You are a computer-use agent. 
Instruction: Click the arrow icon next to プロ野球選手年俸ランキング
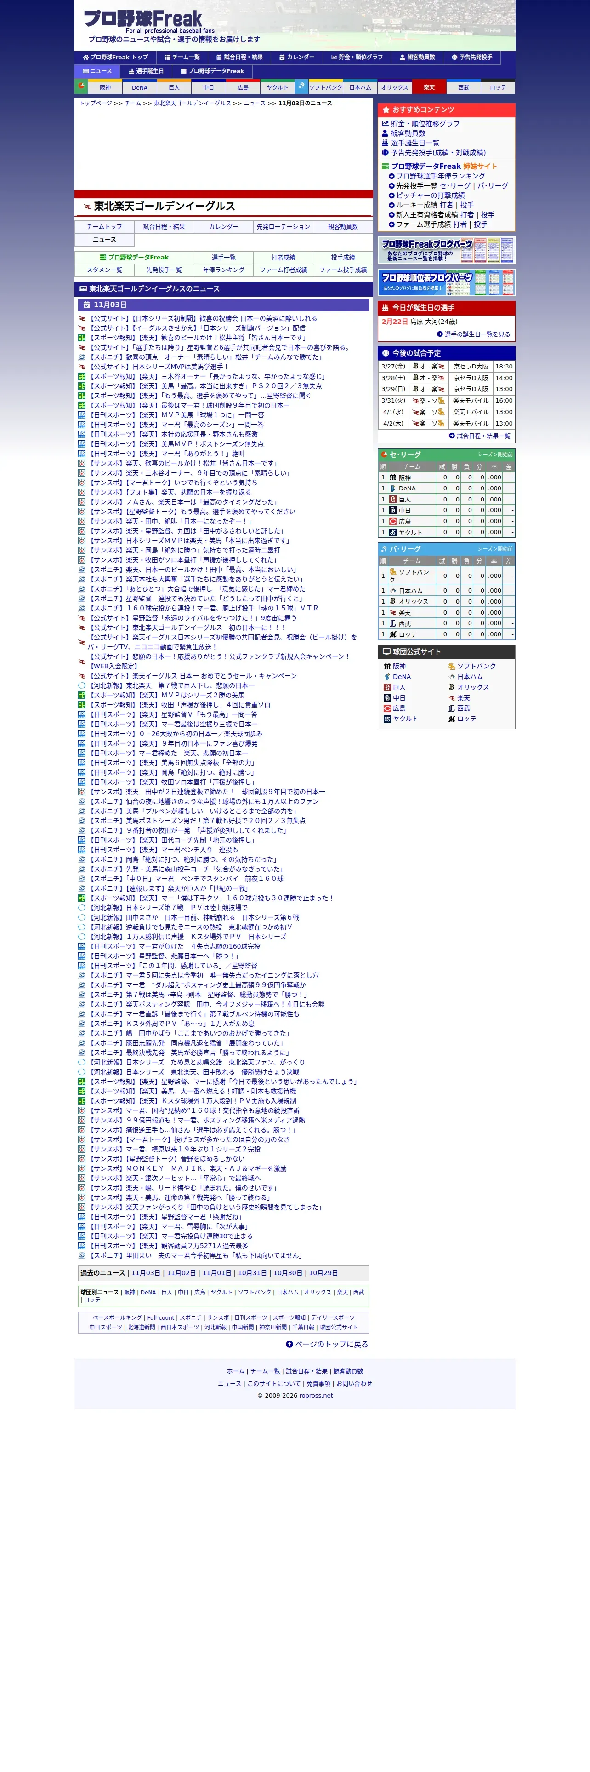coord(391,176)
